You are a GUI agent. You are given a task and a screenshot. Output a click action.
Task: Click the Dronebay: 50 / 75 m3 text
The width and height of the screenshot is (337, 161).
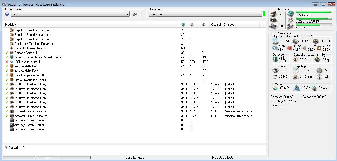point(284,101)
